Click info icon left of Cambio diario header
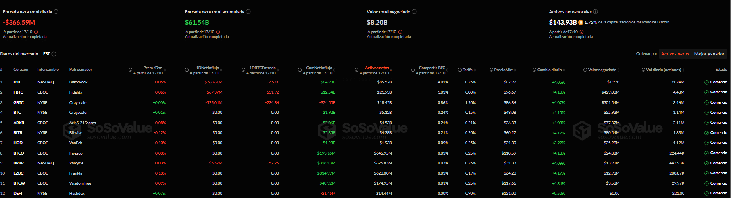Viewport: 731px width, 198px height. click(x=534, y=70)
